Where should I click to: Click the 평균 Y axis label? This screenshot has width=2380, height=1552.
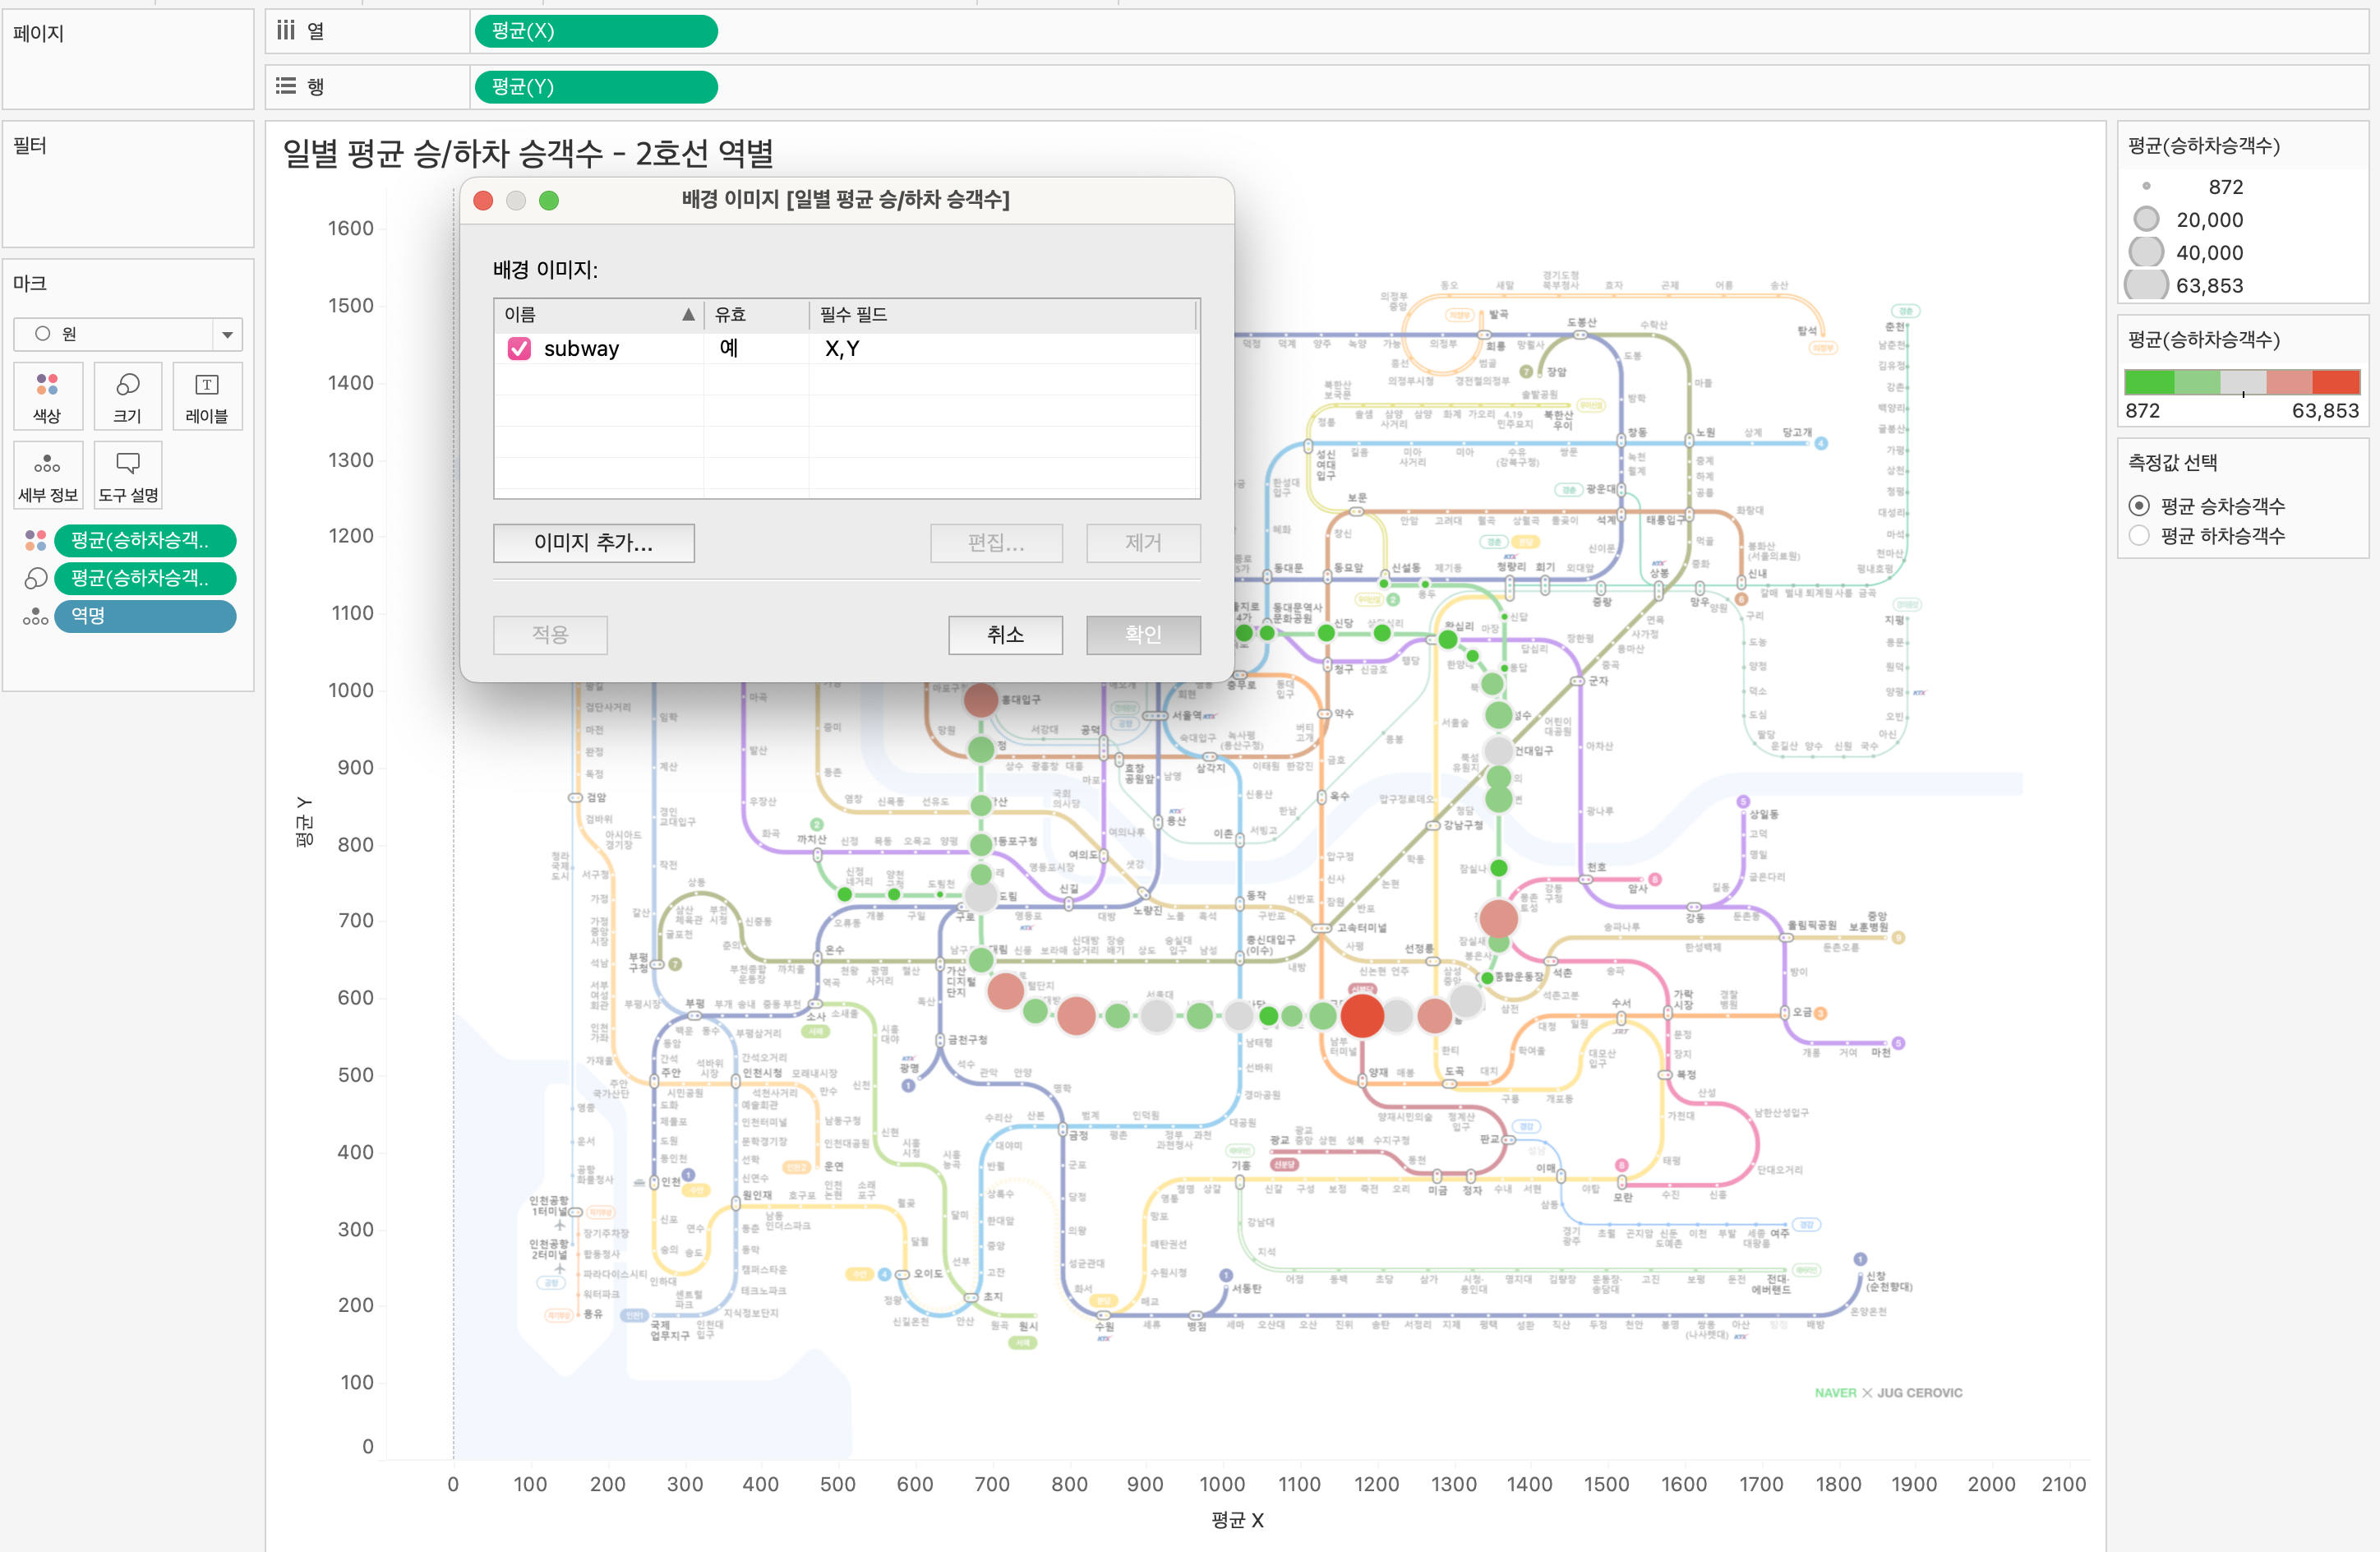[305, 822]
